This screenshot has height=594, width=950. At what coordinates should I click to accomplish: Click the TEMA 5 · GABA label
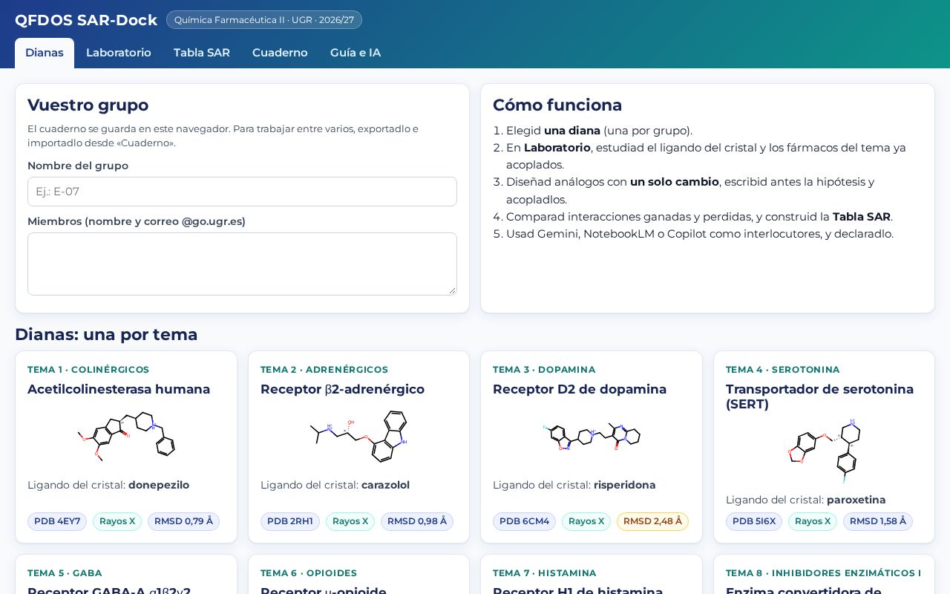[x=65, y=573]
